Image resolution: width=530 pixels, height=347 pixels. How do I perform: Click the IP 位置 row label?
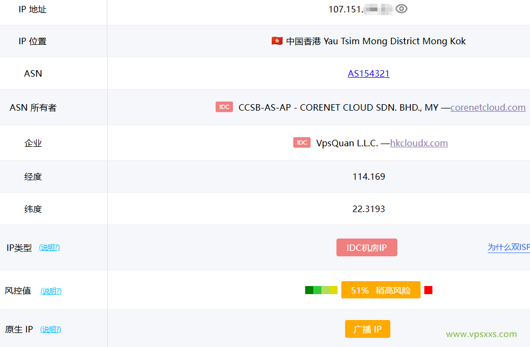(32, 41)
